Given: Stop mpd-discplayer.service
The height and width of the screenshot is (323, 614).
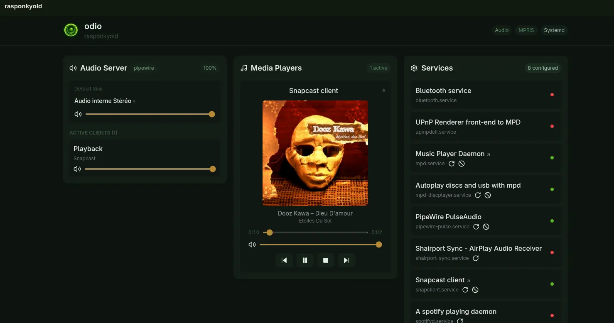Looking at the screenshot, I should pyautogui.click(x=488, y=195).
